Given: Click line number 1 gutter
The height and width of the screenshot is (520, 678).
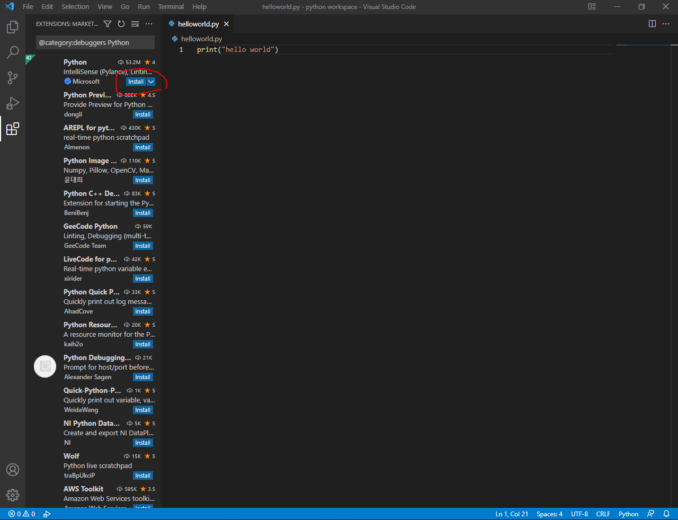Looking at the screenshot, I should click(181, 50).
